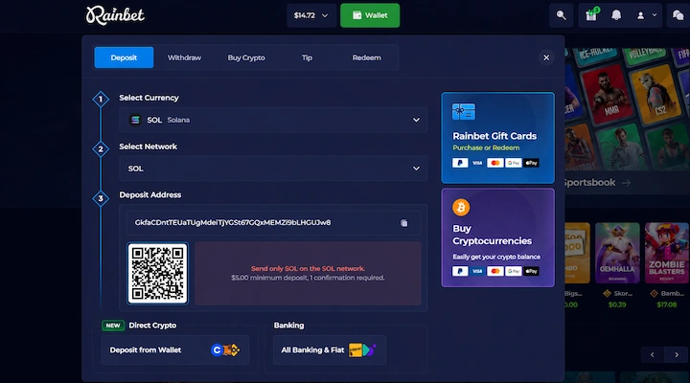Screen dimensions: 690x383
Task: Click the Coinbase wallet icon
Action: (x=217, y=350)
